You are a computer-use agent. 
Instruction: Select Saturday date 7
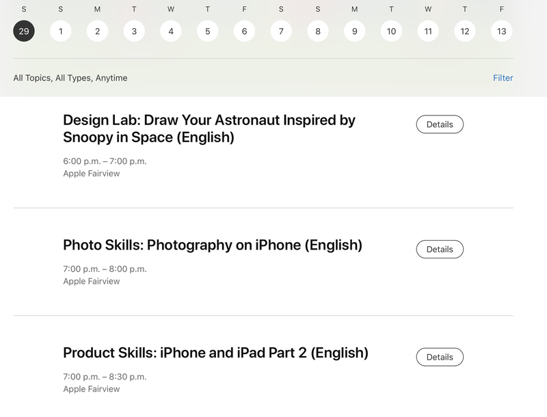(281, 31)
